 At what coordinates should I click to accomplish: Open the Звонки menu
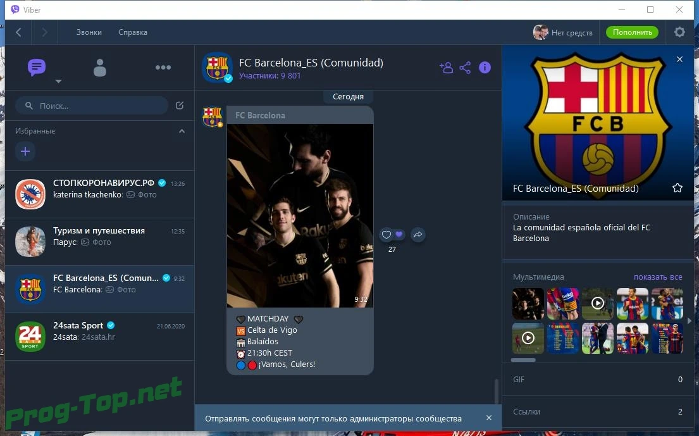[x=89, y=32]
